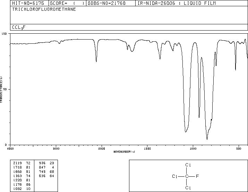This screenshot has height=192, width=248.
Task: Select the formula CCL3F
Action: pos(19,27)
